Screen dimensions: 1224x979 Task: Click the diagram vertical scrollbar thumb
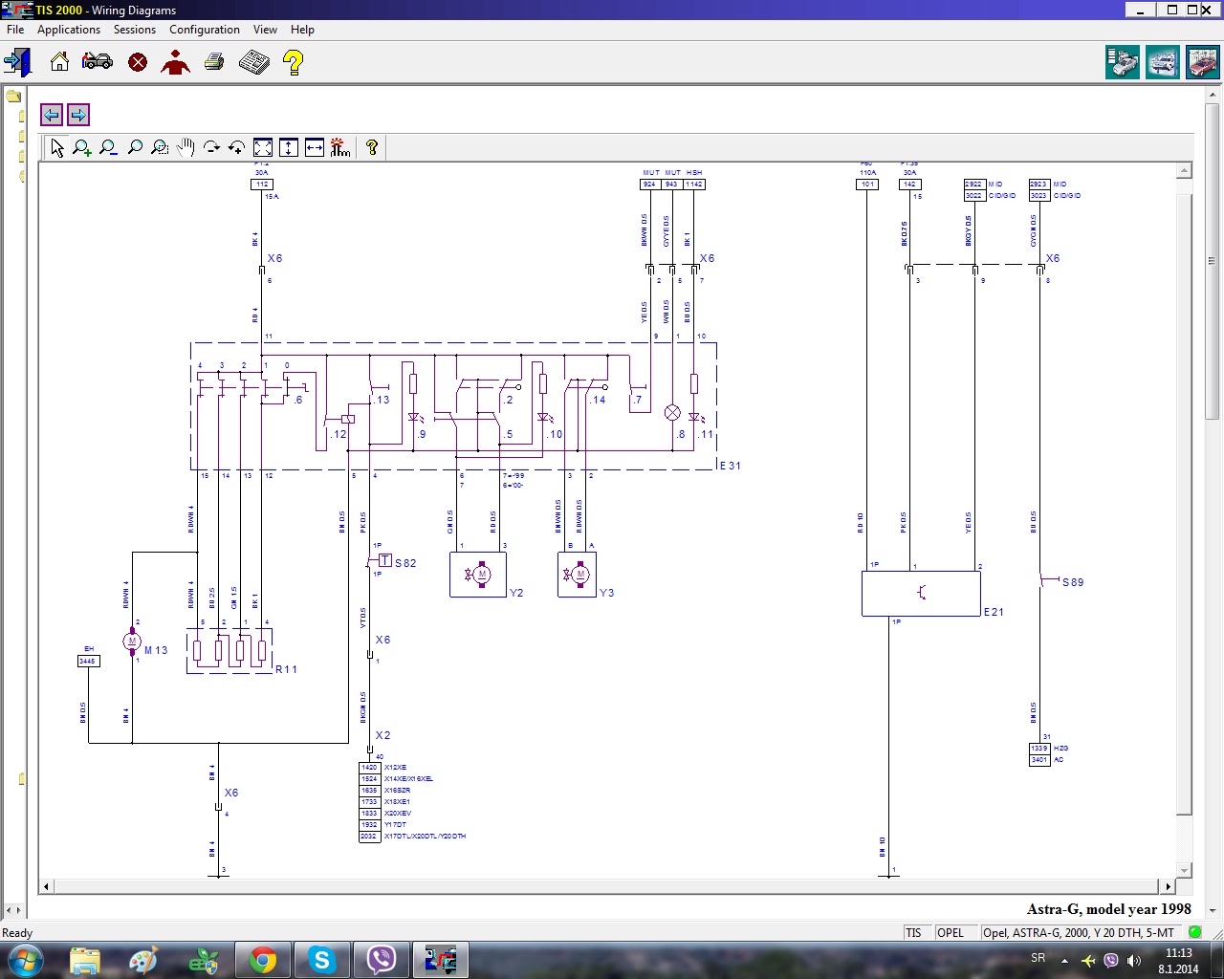point(1185,505)
